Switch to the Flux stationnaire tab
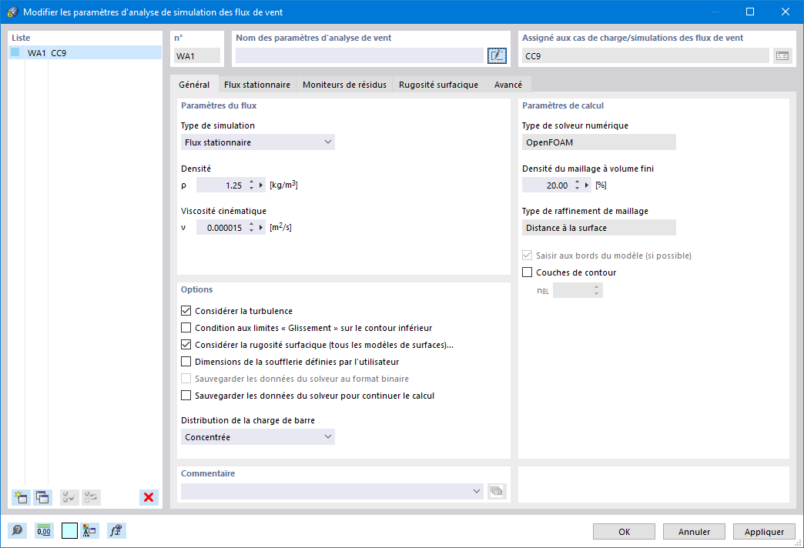Image resolution: width=804 pixels, height=548 pixels. 257,85
